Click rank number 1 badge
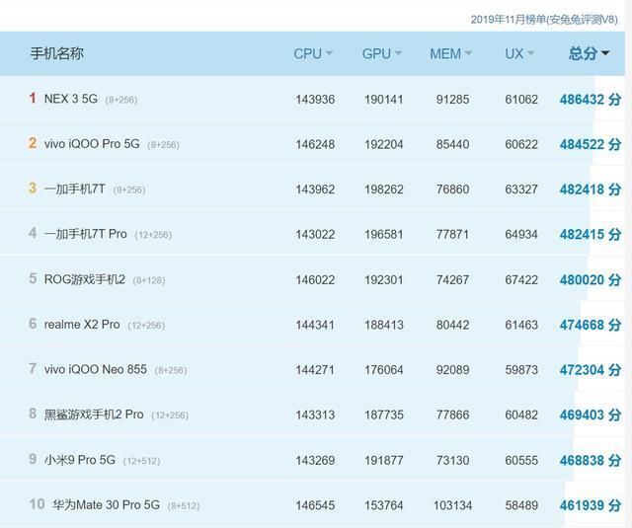 coord(33,98)
